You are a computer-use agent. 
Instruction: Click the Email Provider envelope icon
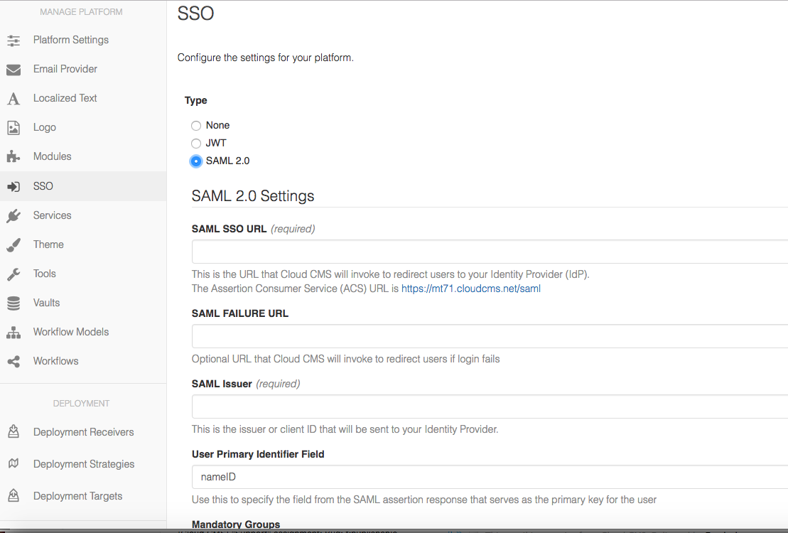14,69
